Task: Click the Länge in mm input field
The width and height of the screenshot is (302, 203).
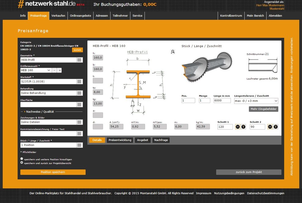Action: (x=222, y=100)
